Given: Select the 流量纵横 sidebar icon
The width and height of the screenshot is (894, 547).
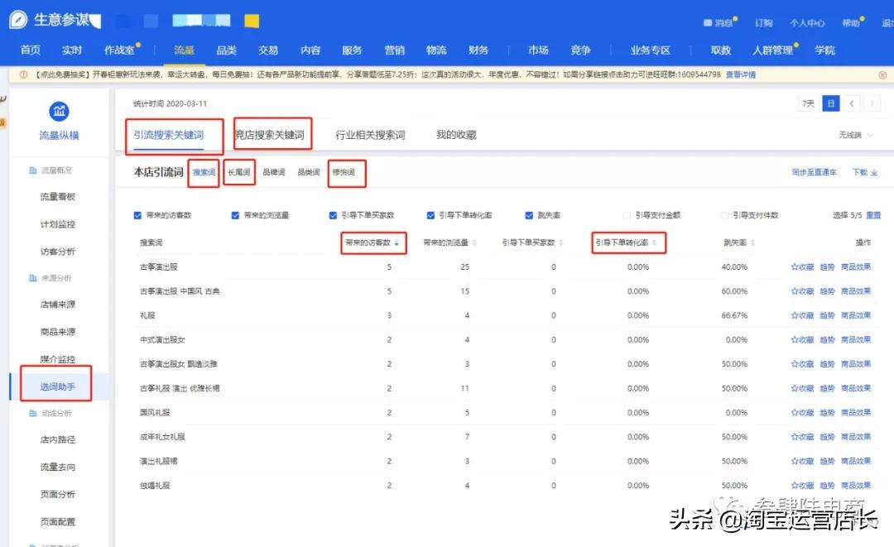Looking at the screenshot, I should click(x=58, y=110).
